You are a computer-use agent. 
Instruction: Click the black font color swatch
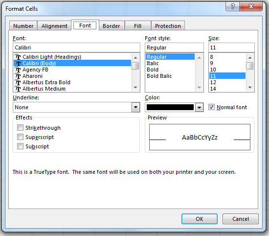click(170, 107)
